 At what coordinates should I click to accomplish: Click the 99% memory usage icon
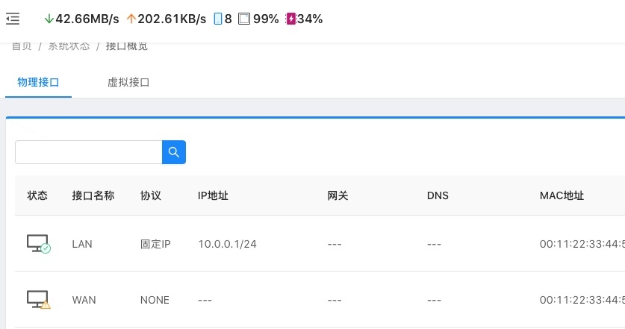click(243, 19)
